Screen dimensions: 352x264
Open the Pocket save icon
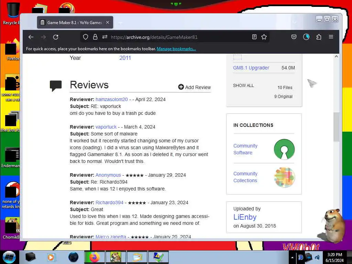[294, 37]
